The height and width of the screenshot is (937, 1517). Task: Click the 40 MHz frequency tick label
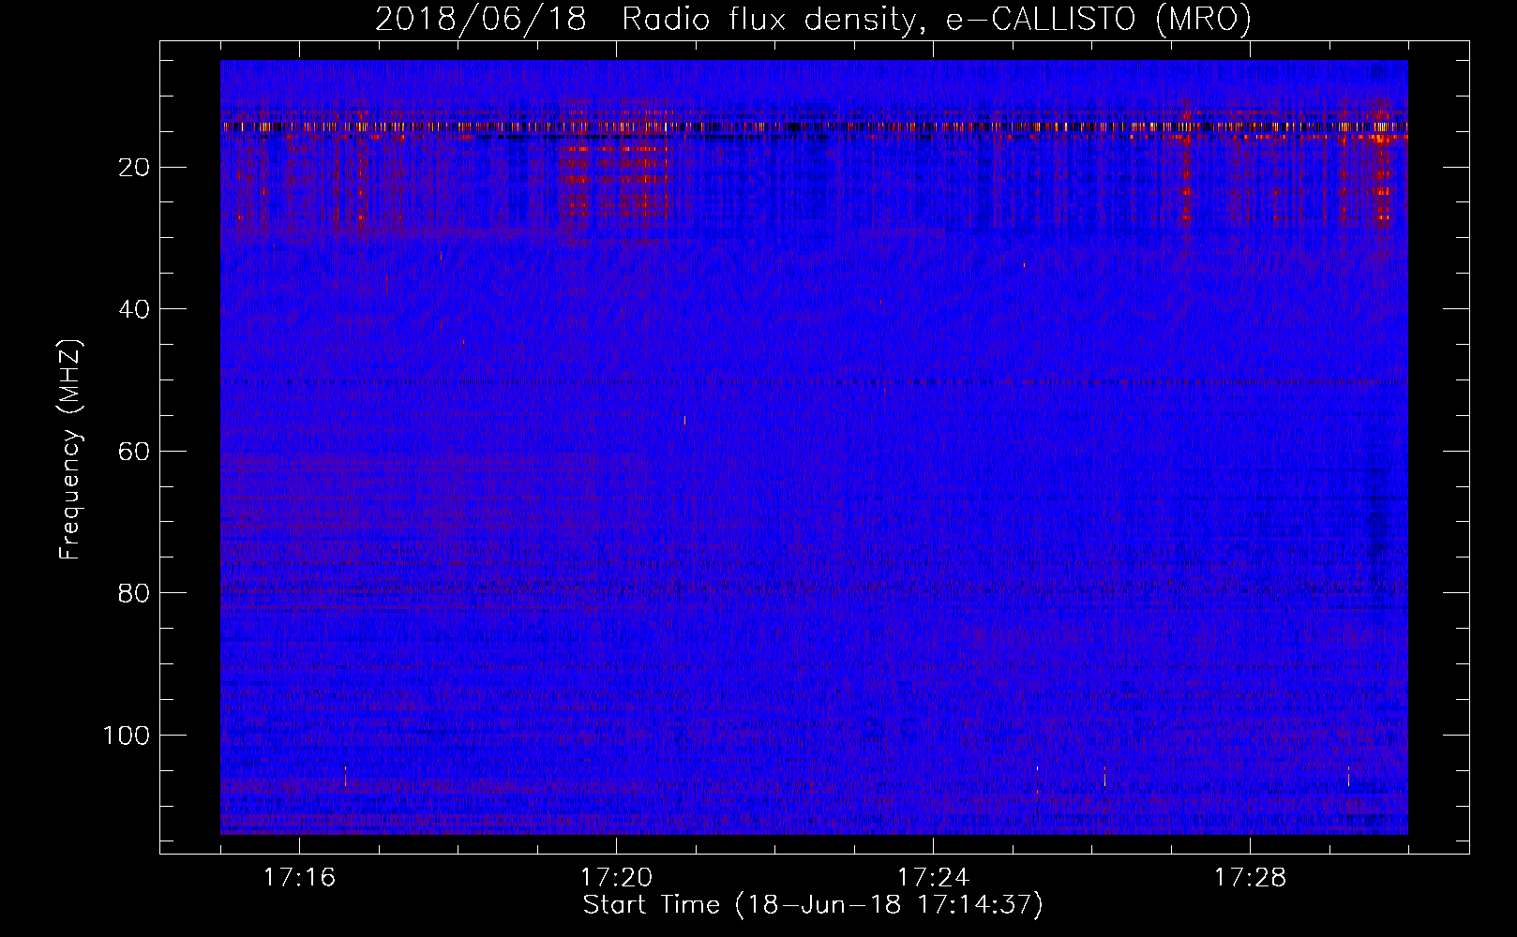tap(135, 309)
